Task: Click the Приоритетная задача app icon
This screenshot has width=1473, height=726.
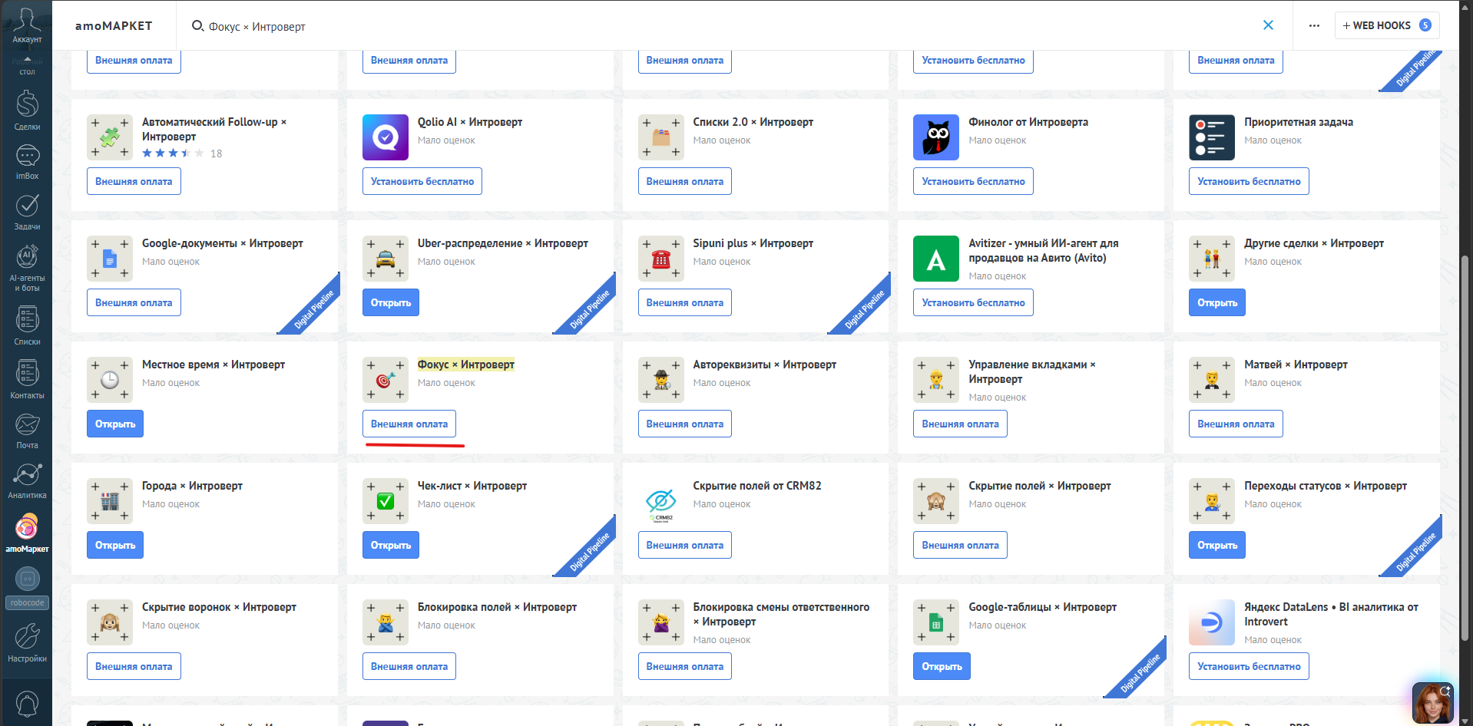Action: coord(1211,137)
